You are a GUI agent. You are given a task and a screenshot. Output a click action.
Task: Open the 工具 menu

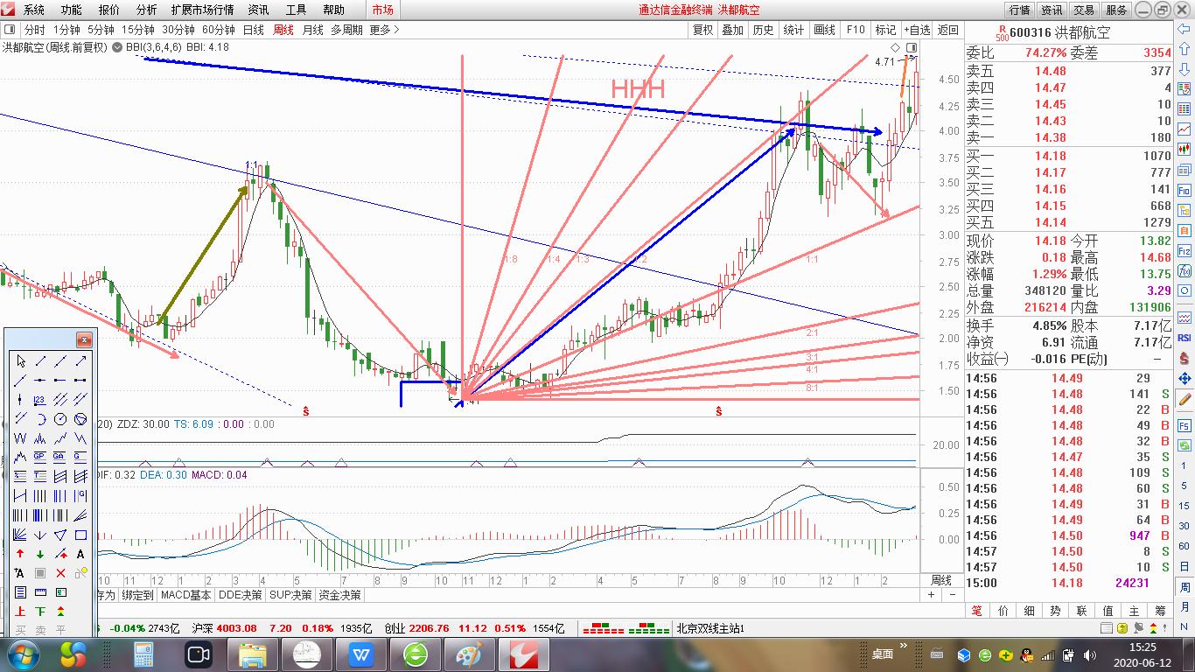point(297,10)
